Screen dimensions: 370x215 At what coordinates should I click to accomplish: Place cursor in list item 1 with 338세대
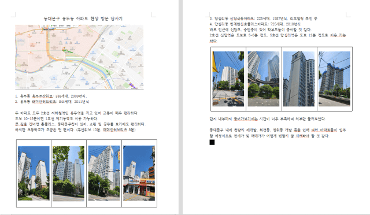(x=51, y=96)
